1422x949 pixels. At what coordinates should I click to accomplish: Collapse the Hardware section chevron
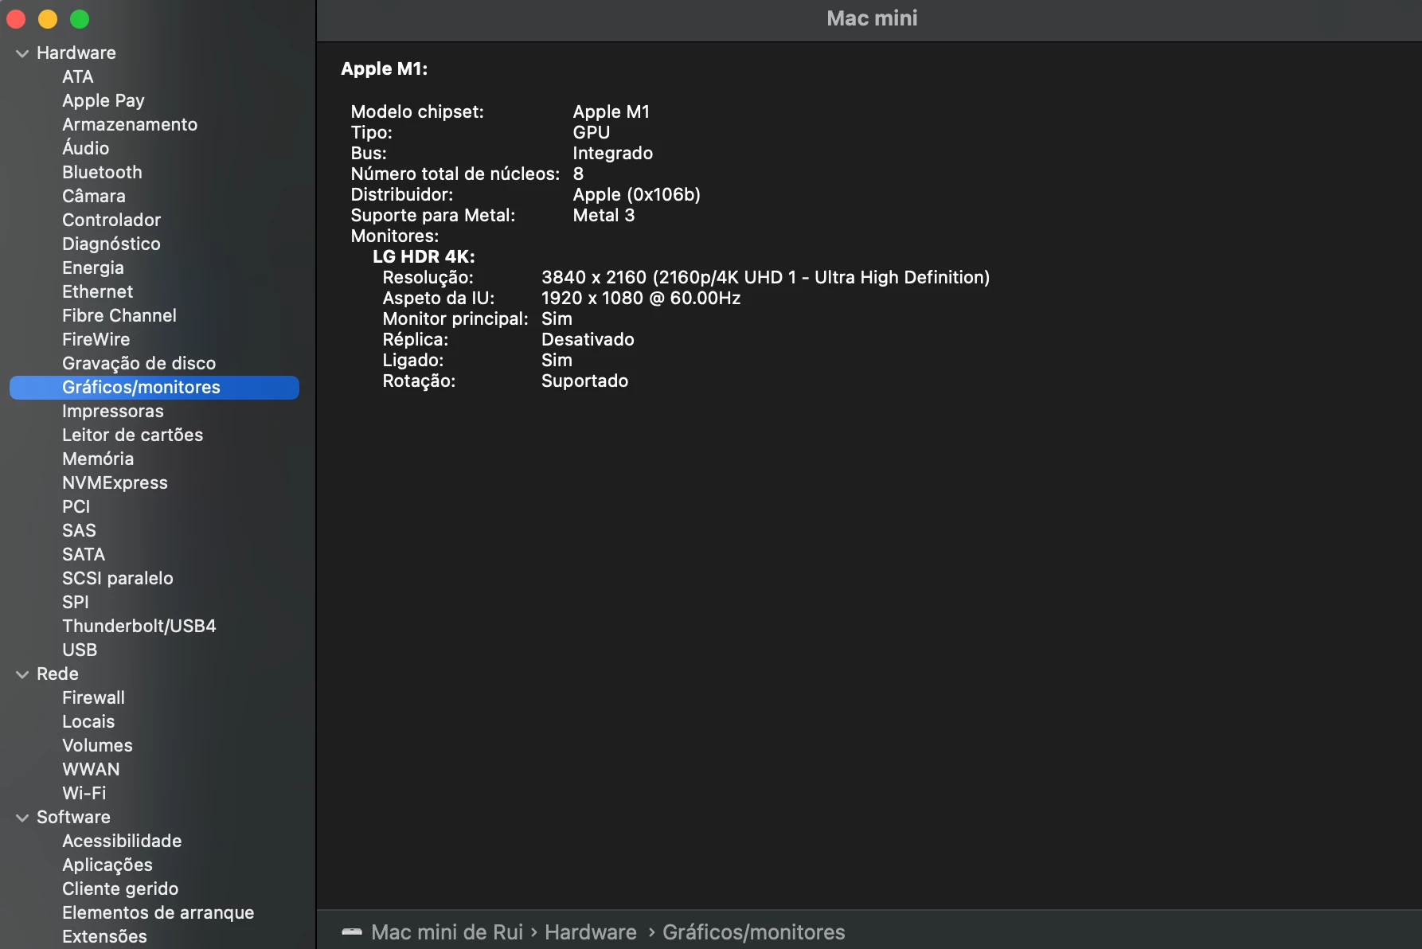pyautogui.click(x=22, y=53)
